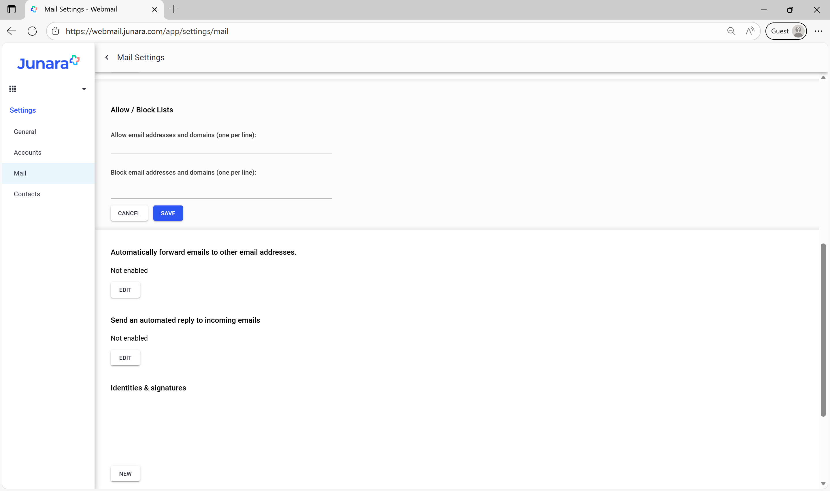Open browser settings and more menu

click(818, 31)
